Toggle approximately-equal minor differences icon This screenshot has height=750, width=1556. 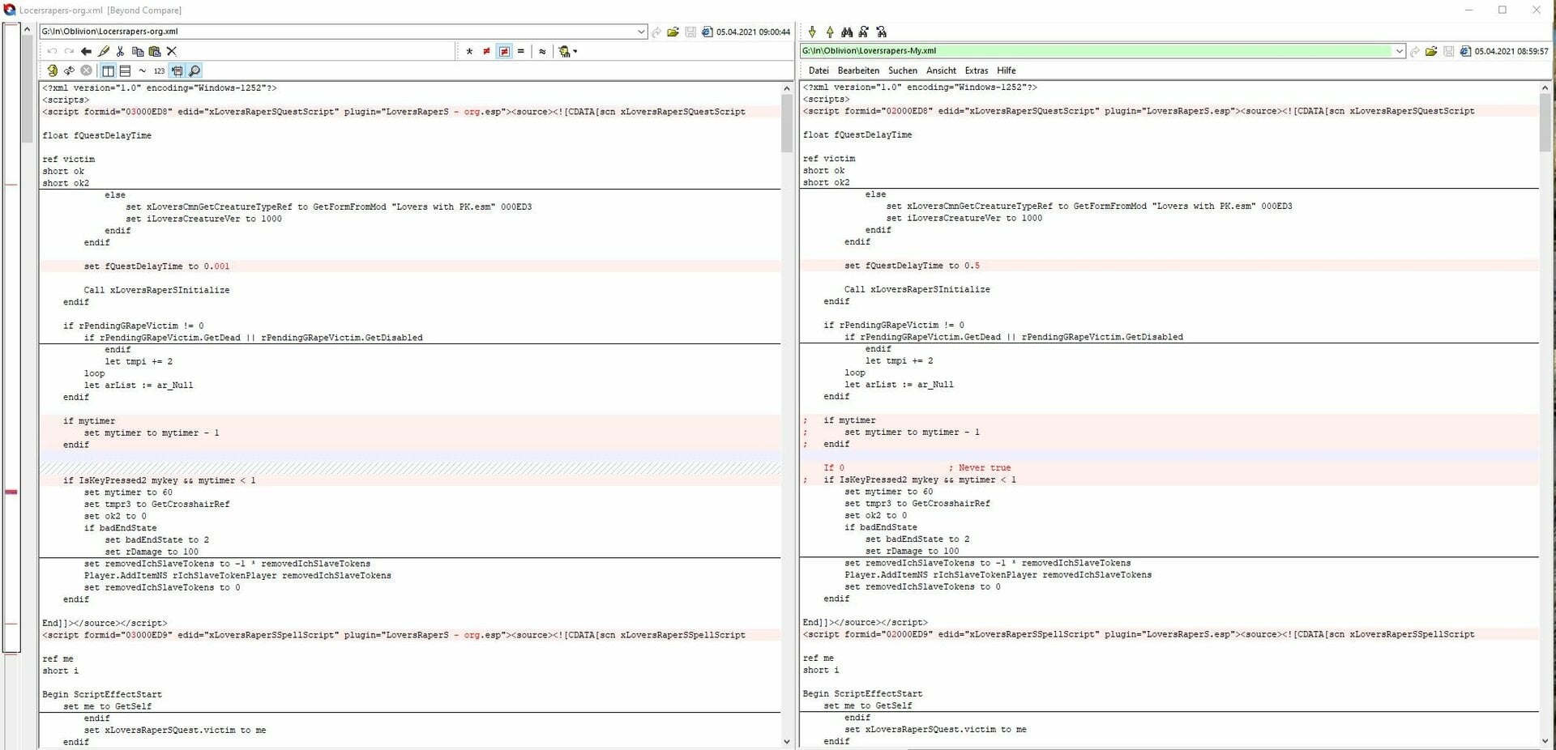542,51
